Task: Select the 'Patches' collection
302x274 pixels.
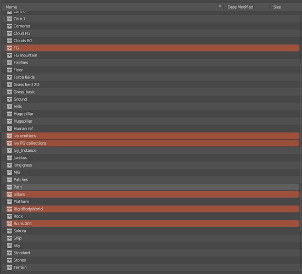Action: (x=152, y=180)
